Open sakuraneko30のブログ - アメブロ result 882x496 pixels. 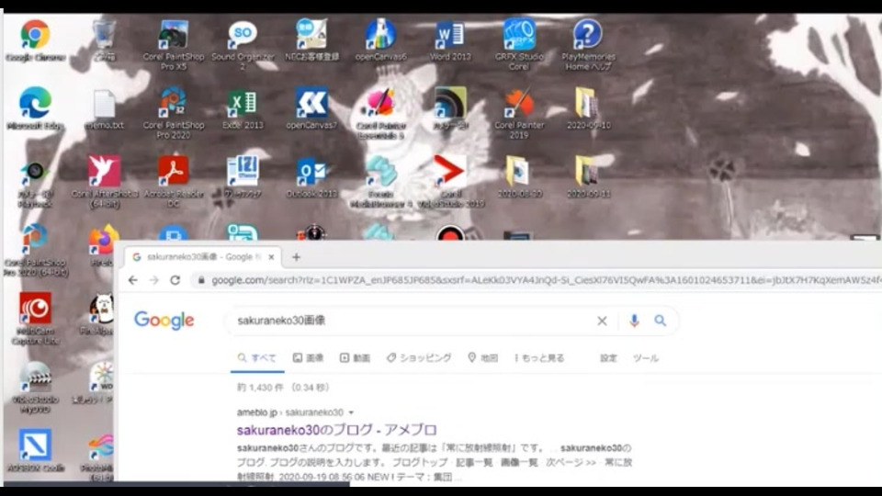336,430
